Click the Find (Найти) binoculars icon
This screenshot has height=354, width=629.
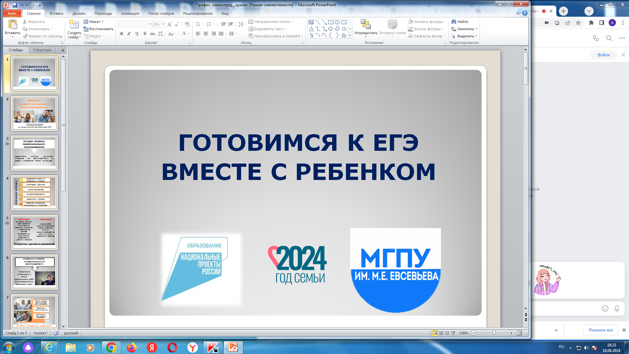tap(454, 22)
